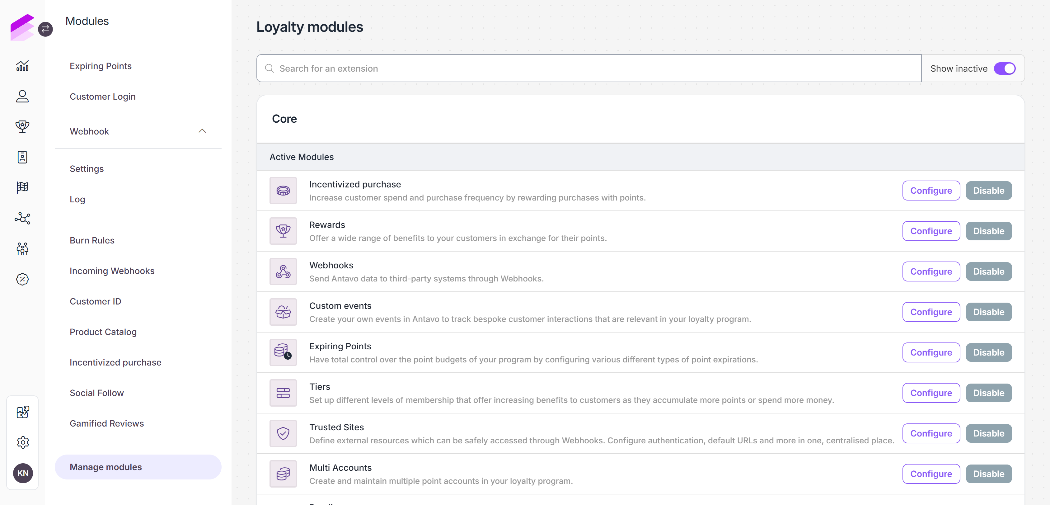Open the ID badge icon in sidebar
Viewport: 1050px width, 505px height.
coord(22,157)
